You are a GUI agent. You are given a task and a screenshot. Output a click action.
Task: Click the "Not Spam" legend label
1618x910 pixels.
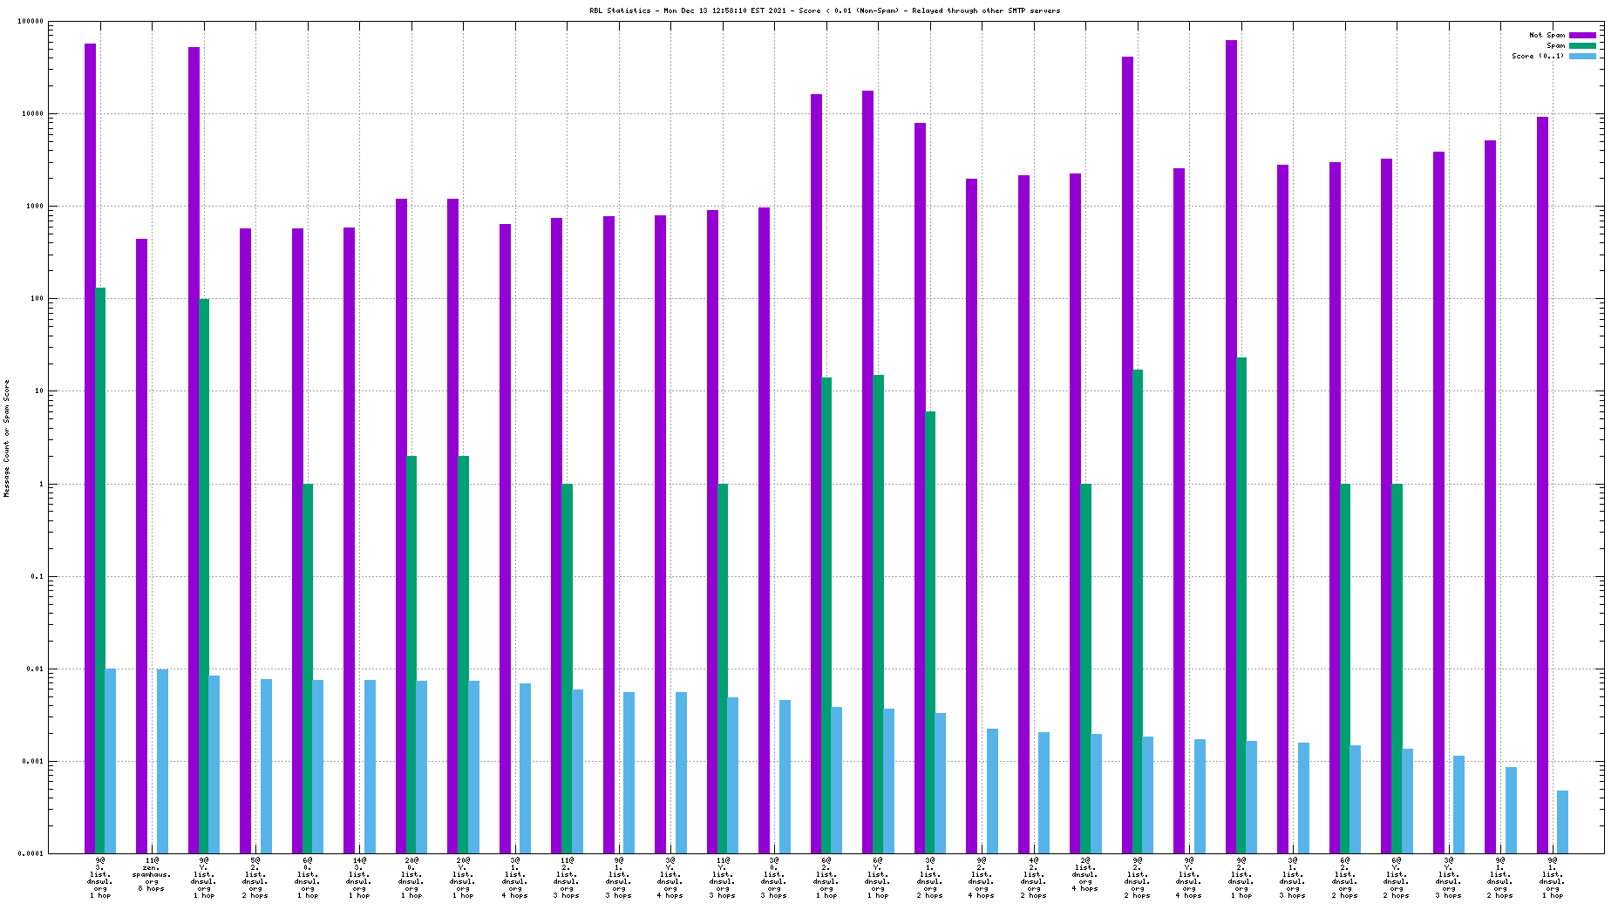tap(1547, 35)
